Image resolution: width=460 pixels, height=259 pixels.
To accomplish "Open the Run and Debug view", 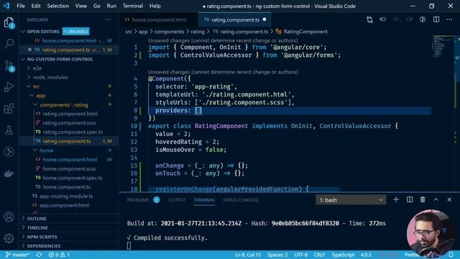I will (9, 87).
